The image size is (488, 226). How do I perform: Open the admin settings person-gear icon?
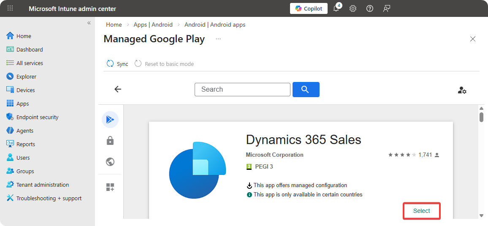pos(462,90)
